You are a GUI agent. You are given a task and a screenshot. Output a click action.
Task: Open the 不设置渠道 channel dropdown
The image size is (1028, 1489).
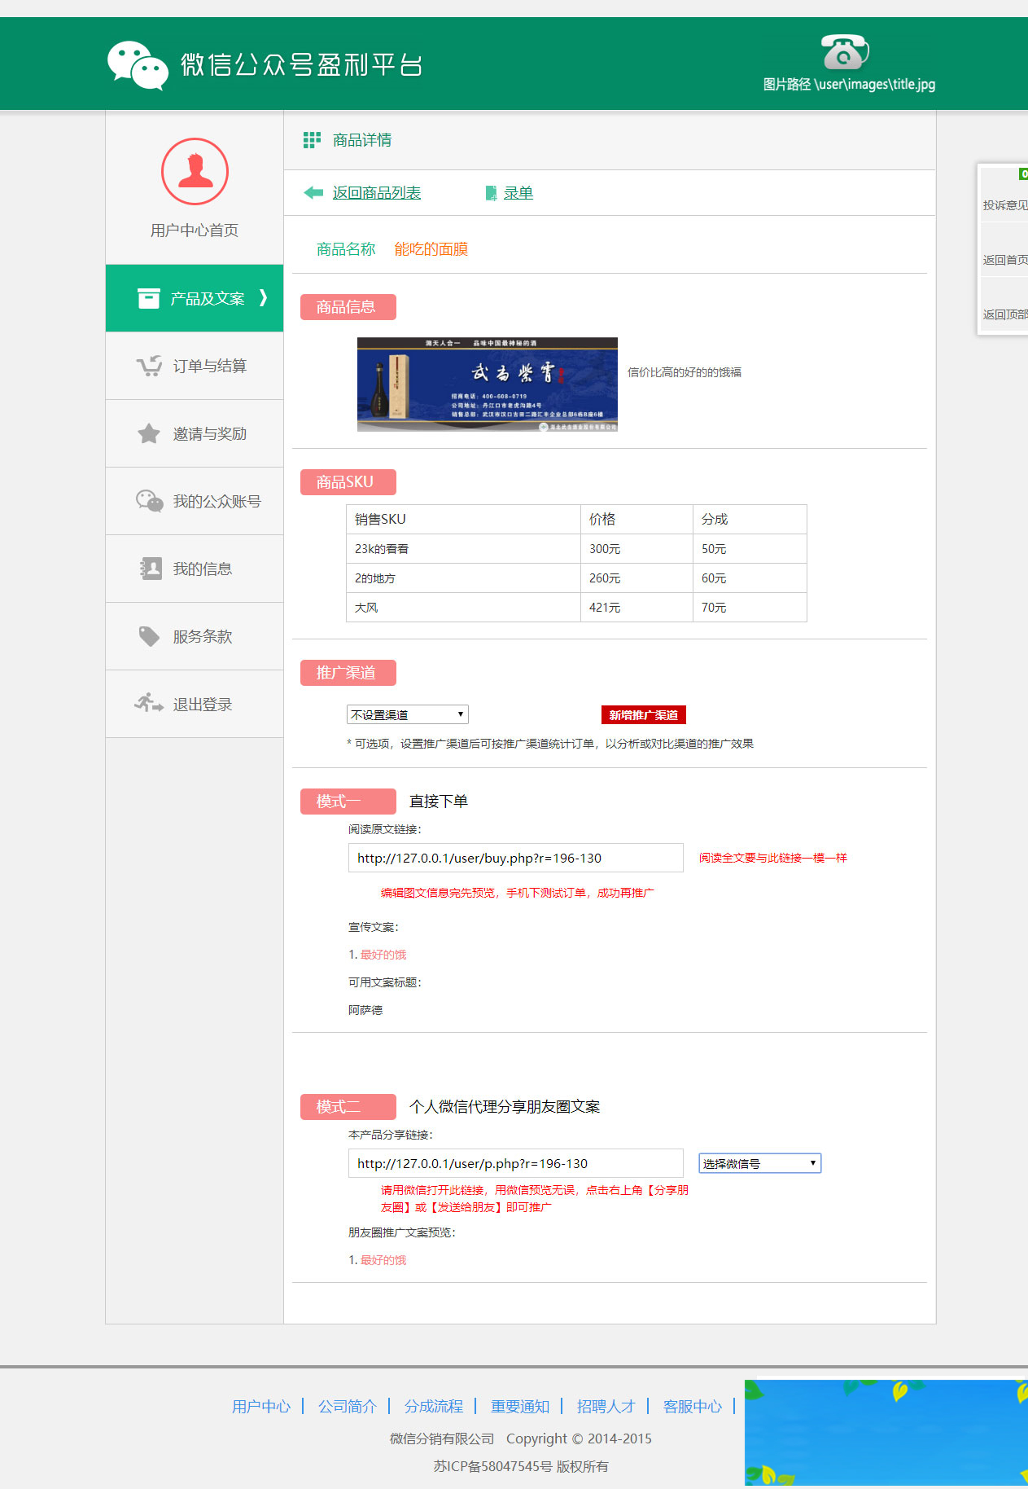click(407, 714)
